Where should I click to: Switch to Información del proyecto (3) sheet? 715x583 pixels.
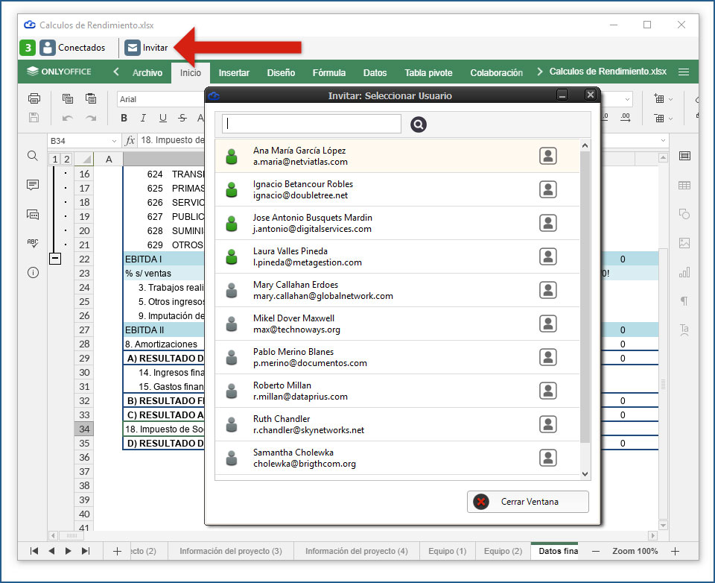[231, 551]
